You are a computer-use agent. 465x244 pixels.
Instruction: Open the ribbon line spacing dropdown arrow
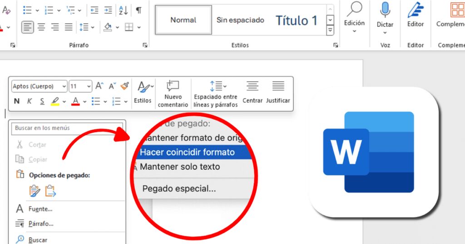click(x=93, y=28)
